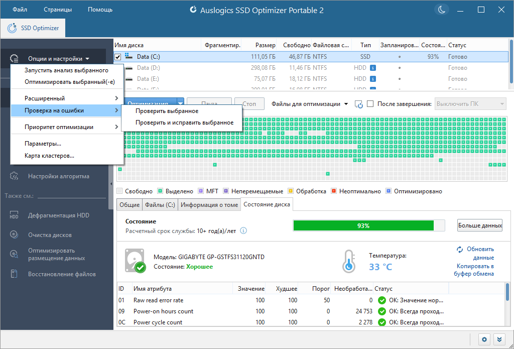
Task: Toggle dark mode moon icon
Action: (442, 10)
